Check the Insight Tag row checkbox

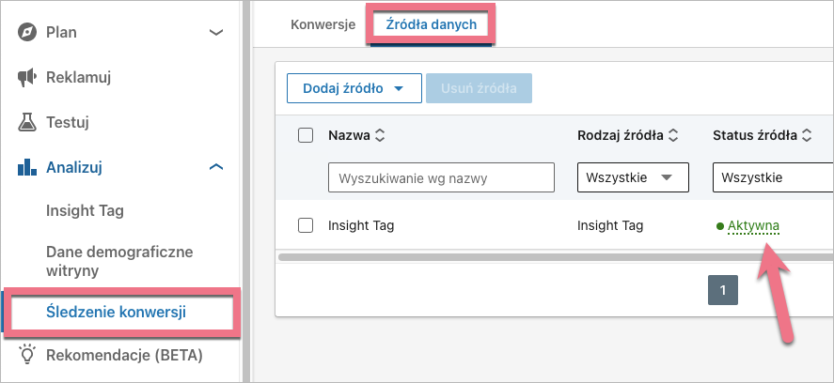click(305, 225)
